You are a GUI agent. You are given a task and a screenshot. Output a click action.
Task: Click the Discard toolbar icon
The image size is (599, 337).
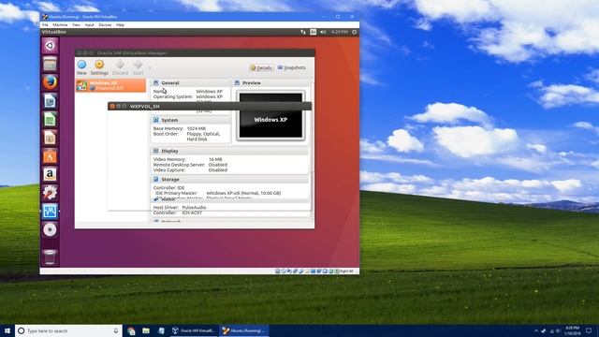click(120, 65)
